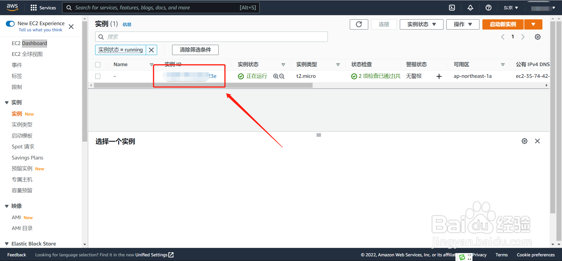Open Terms link in footer

click(501, 255)
